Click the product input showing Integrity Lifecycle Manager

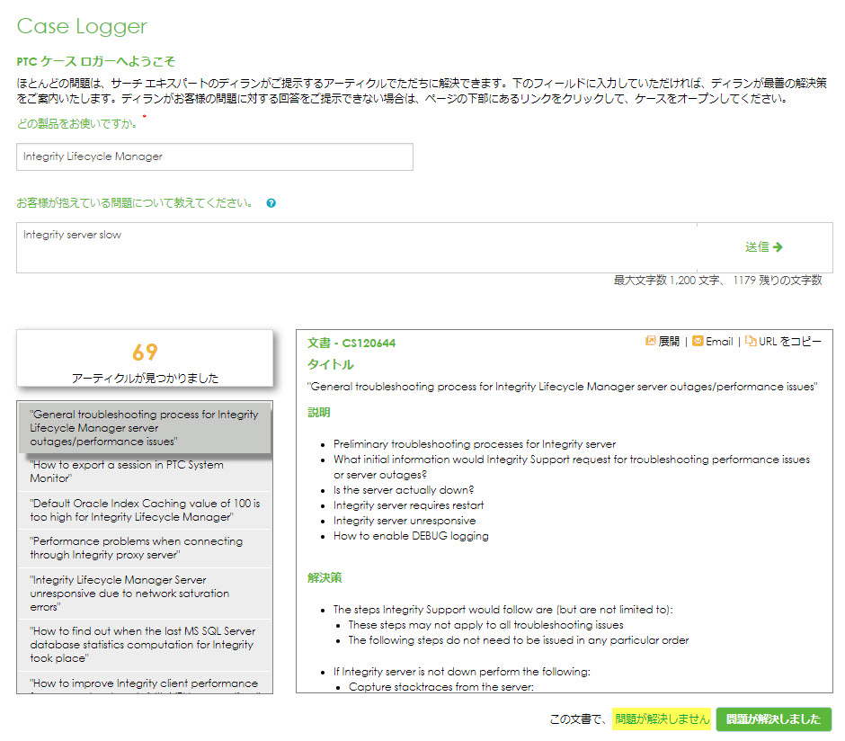click(214, 156)
